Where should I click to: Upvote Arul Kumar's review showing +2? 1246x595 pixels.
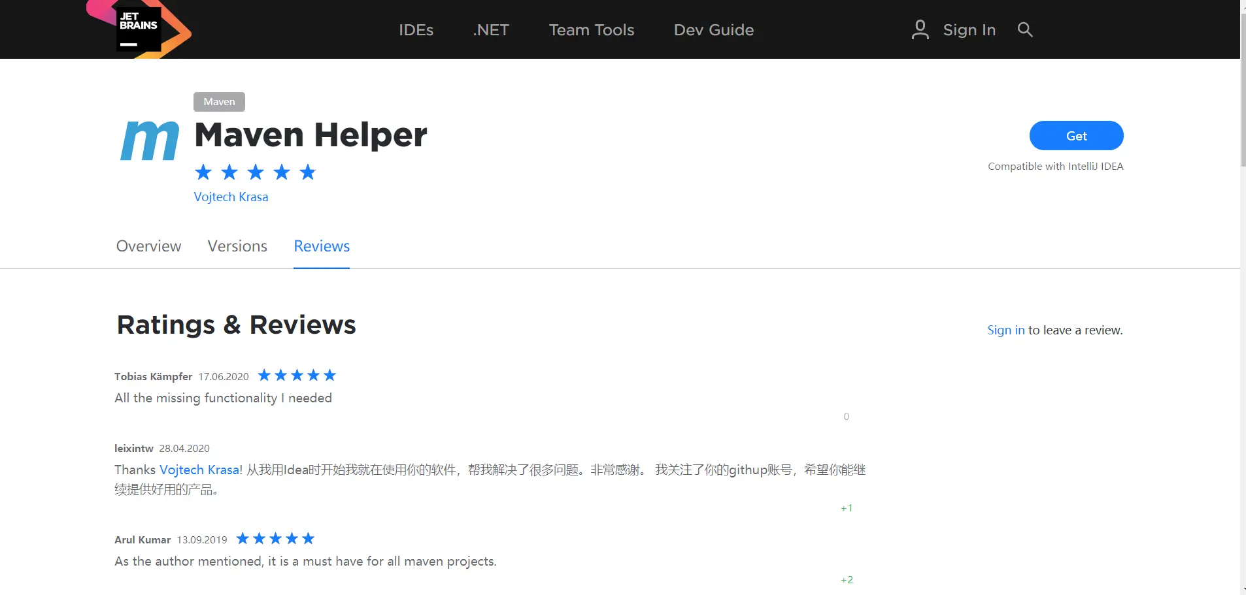pos(847,579)
